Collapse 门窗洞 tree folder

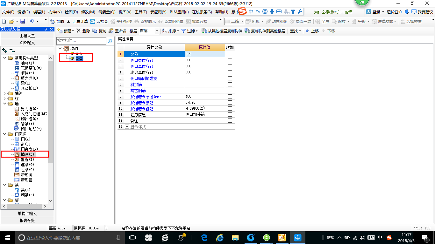coord(4,134)
